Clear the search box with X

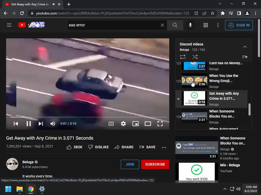(x=162, y=25)
